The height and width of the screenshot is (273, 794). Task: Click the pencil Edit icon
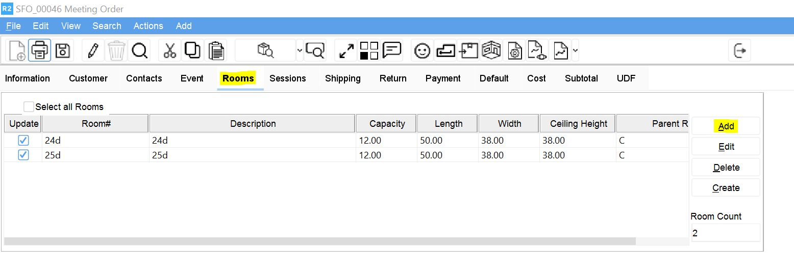93,50
